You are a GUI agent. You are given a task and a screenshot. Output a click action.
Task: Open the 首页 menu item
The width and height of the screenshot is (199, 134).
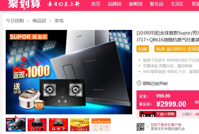click(x=96, y=4)
